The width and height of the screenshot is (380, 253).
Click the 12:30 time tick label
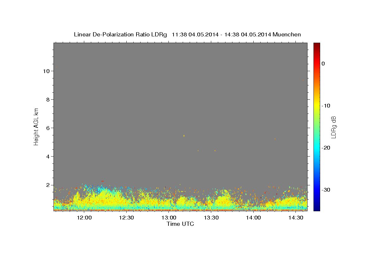(127, 218)
